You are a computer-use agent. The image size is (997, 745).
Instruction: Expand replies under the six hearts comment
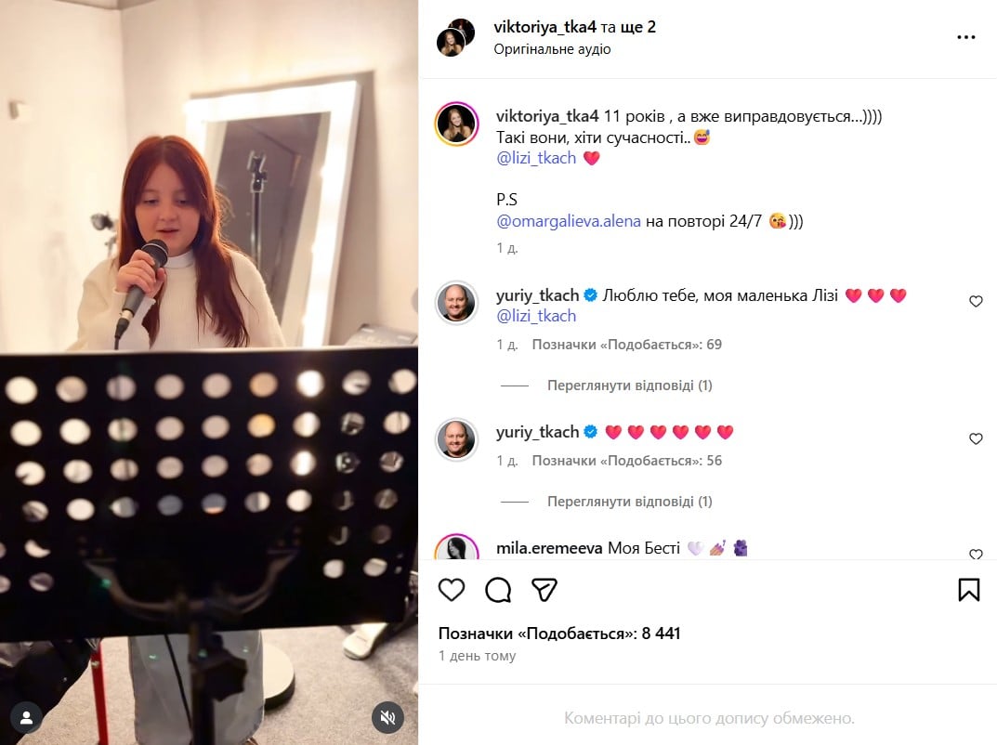[629, 502]
